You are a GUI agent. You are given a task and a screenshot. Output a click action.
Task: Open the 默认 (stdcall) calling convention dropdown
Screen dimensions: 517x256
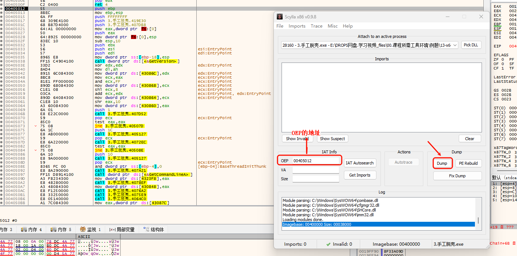tap(504, 177)
